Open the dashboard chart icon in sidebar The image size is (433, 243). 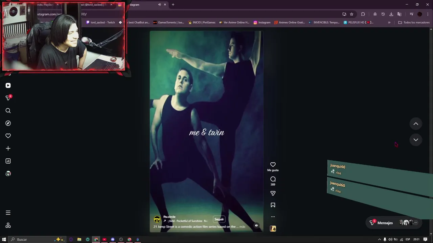click(x=8, y=161)
